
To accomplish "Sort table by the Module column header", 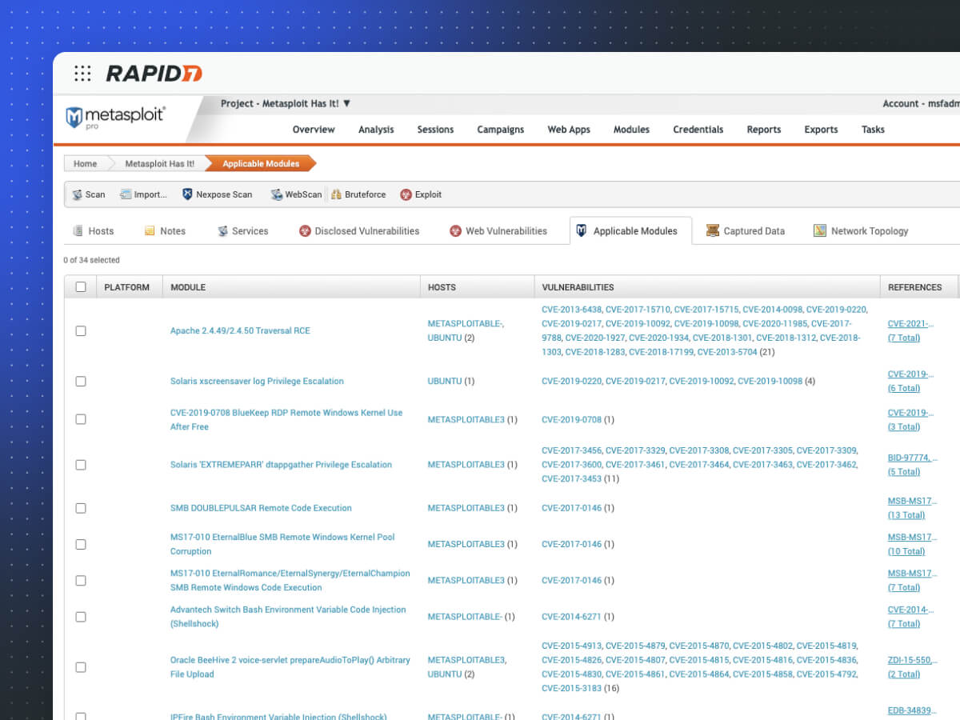I will [188, 287].
